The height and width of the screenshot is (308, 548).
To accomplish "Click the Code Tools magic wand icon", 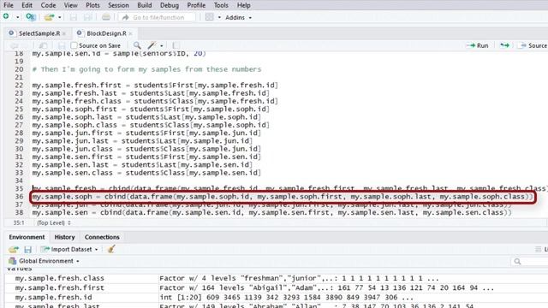I will tap(152, 45).
